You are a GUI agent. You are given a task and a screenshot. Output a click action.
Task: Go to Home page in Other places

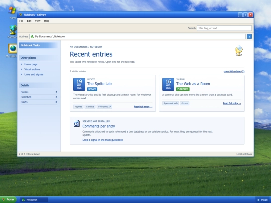[31, 64]
